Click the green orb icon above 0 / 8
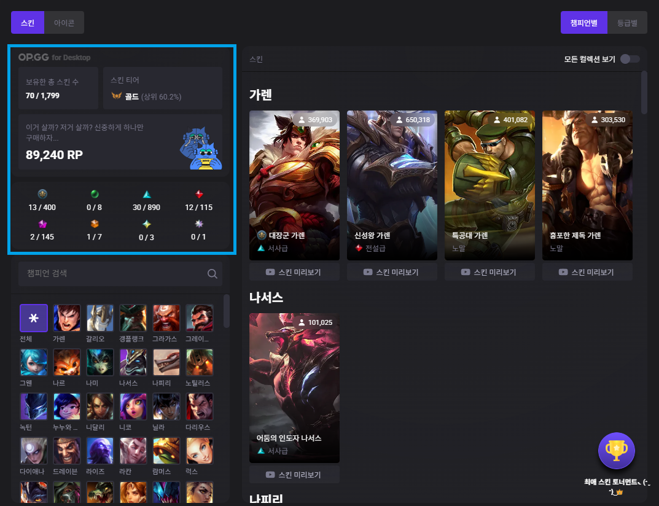Image resolution: width=659 pixels, height=506 pixels. click(95, 194)
